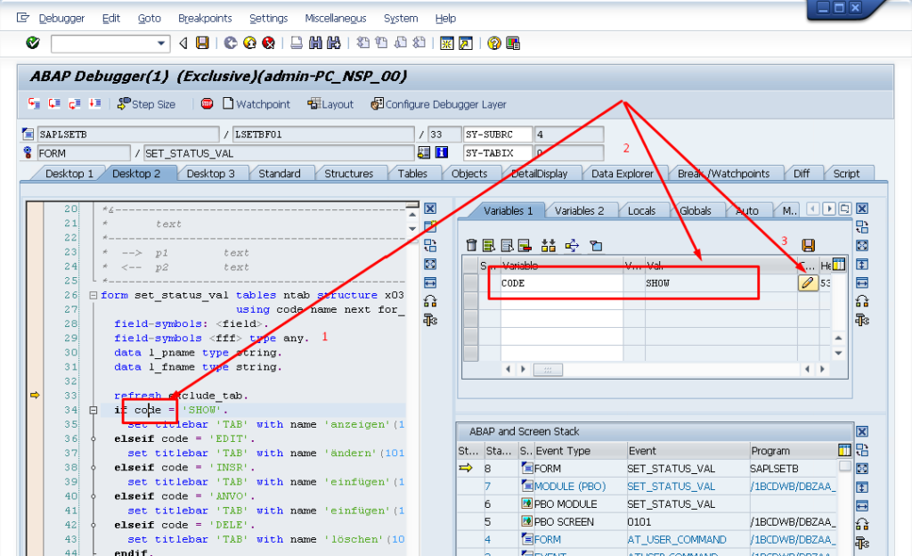Click the Stop breakpoint icon

[x=207, y=104]
